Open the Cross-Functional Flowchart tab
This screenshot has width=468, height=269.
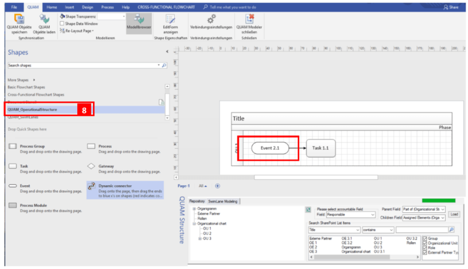pos(166,7)
